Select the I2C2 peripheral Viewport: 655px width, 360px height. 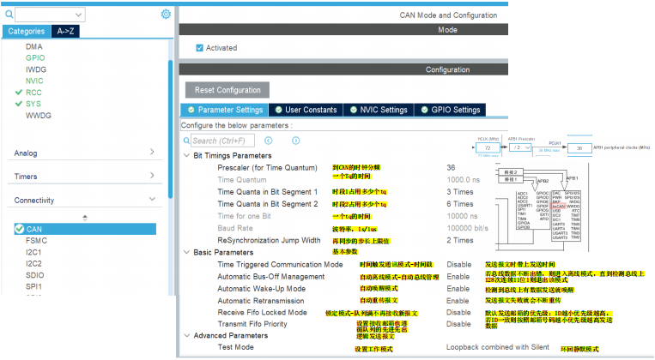(x=33, y=264)
